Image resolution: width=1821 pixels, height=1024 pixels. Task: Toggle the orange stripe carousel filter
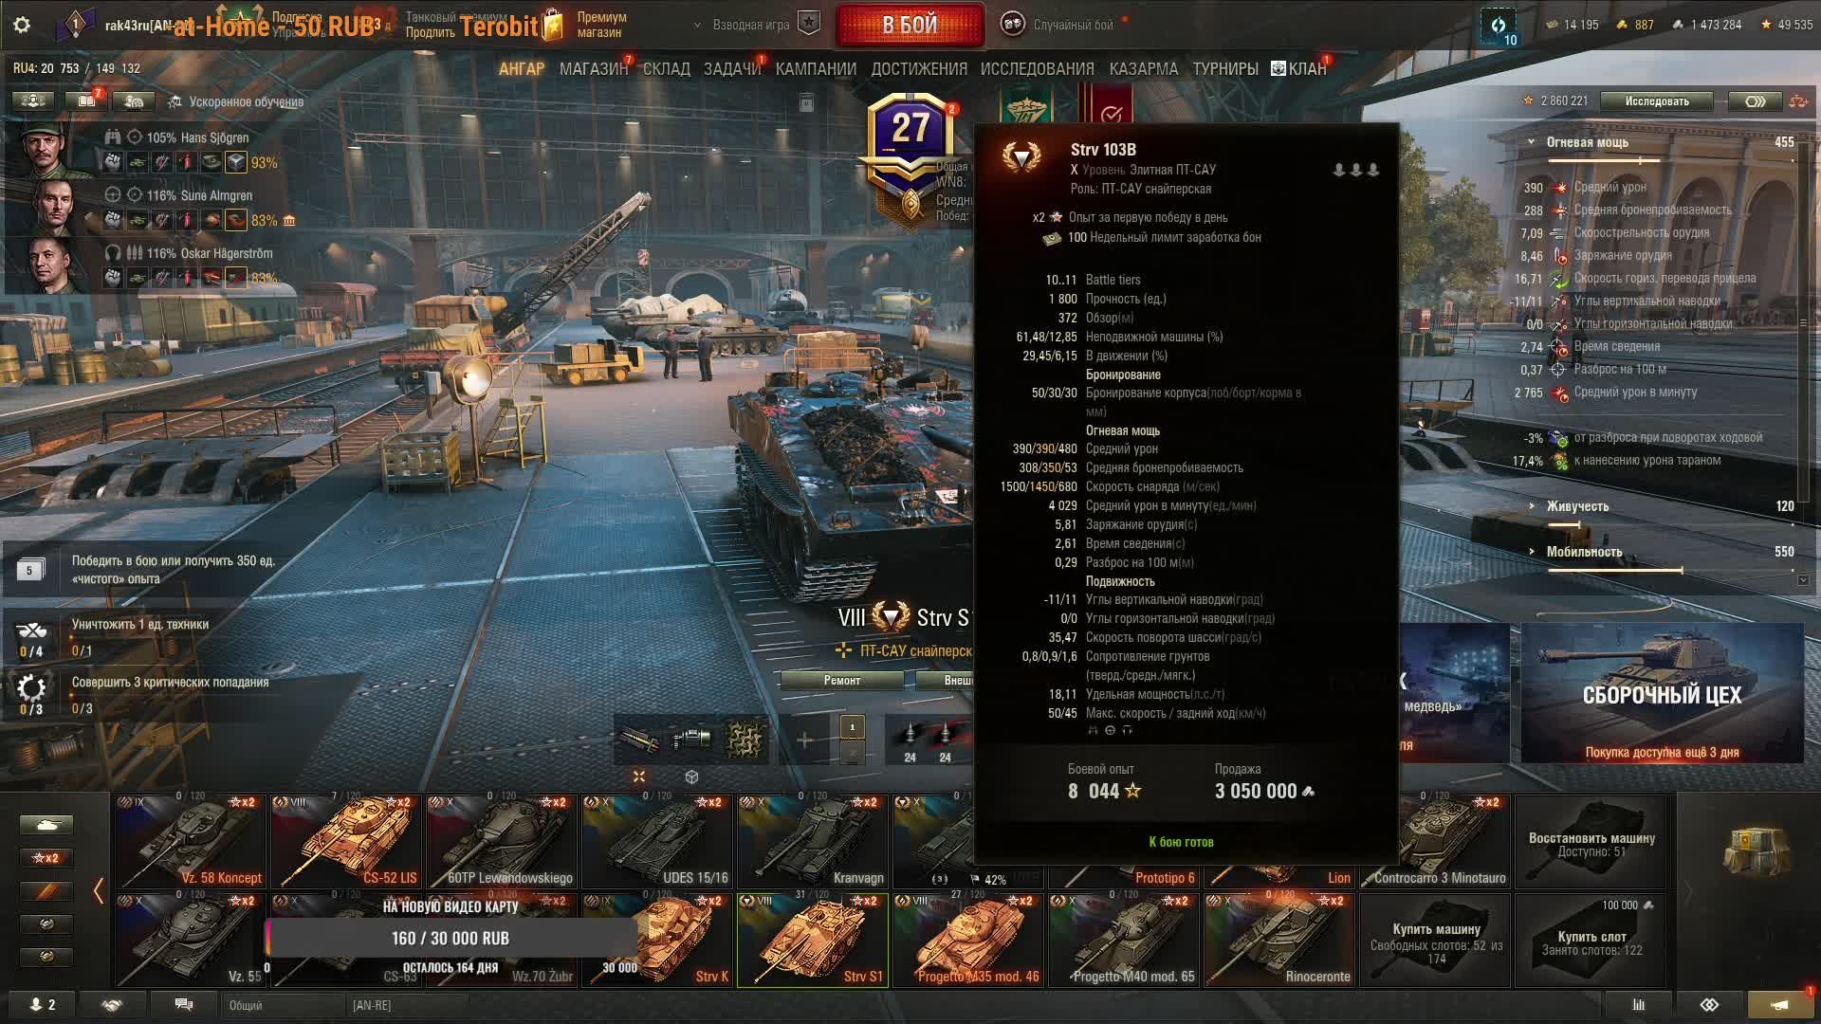coord(46,891)
